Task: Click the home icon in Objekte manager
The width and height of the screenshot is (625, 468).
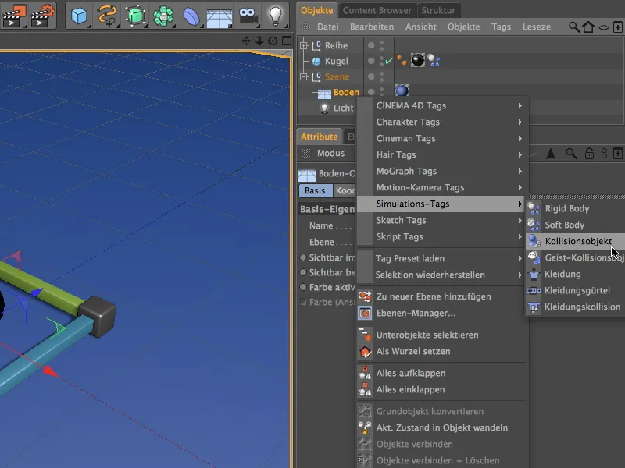Action: (x=588, y=27)
